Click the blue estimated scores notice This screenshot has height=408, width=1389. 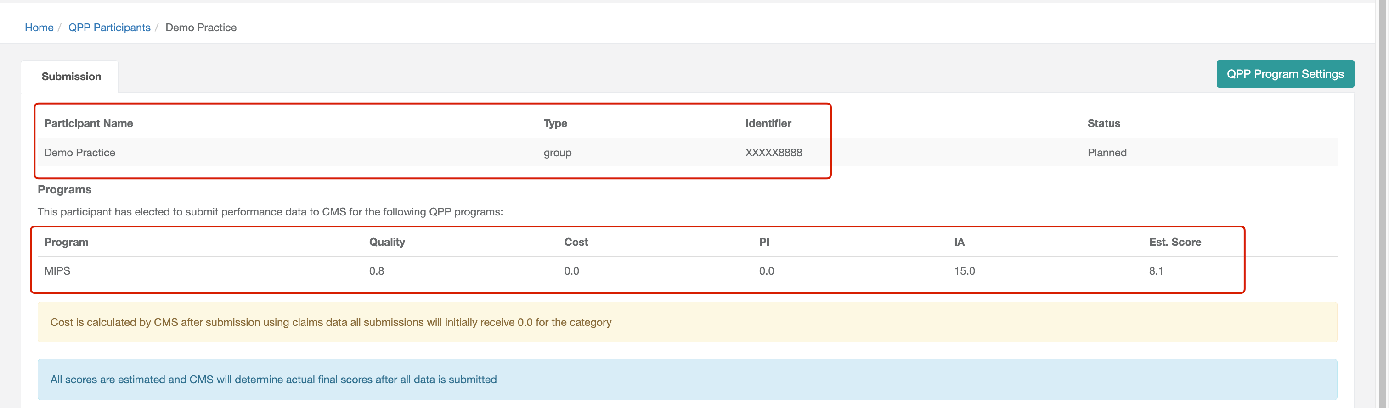coord(688,380)
